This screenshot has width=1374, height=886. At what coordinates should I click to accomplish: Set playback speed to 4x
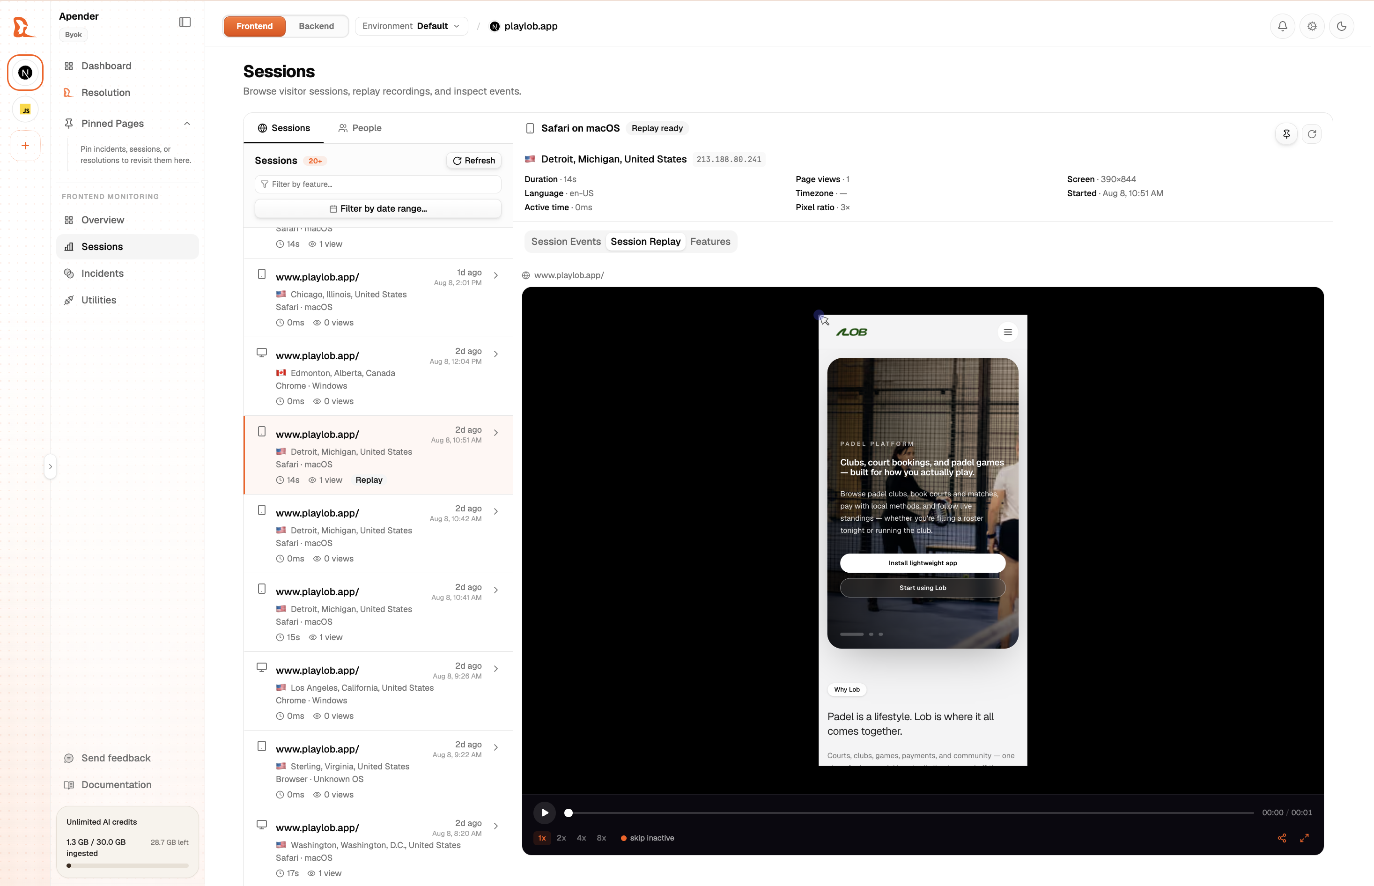tap(582, 838)
